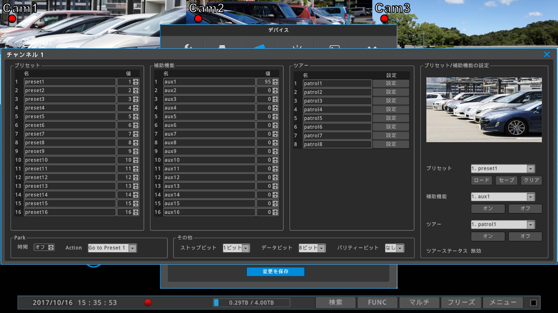Click 変更を保存 button in デバイス window
Viewport: 558px width, 313px height.
pos(276,272)
